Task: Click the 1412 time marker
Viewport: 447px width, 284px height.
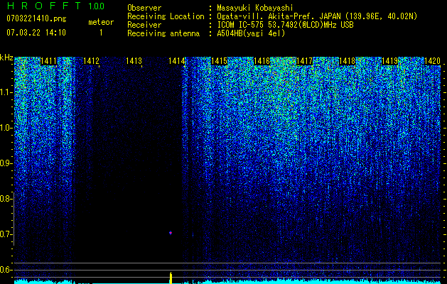Action: coord(91,61)
